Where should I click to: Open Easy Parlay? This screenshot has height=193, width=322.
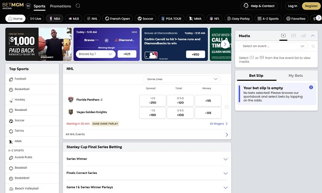click(238, 18)
